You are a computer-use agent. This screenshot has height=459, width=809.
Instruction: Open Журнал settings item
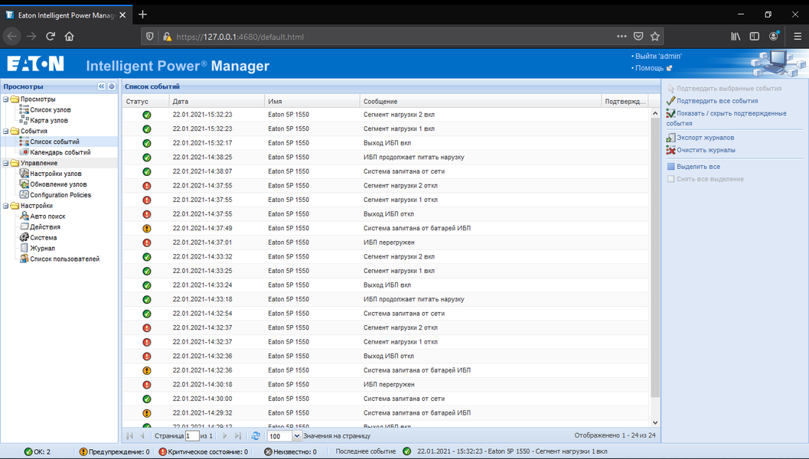pyautogui.click(x=42, y=248)
